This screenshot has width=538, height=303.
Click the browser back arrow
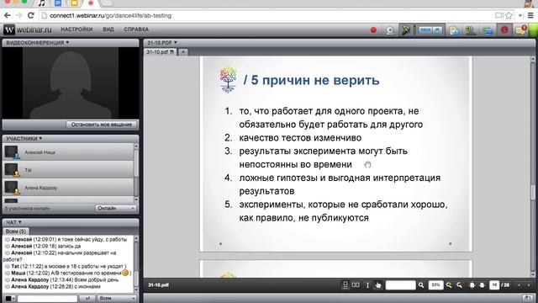click(x=8, y=15)
